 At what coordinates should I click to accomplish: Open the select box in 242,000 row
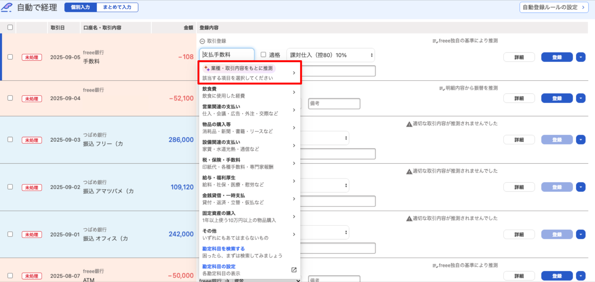(325, 232)
